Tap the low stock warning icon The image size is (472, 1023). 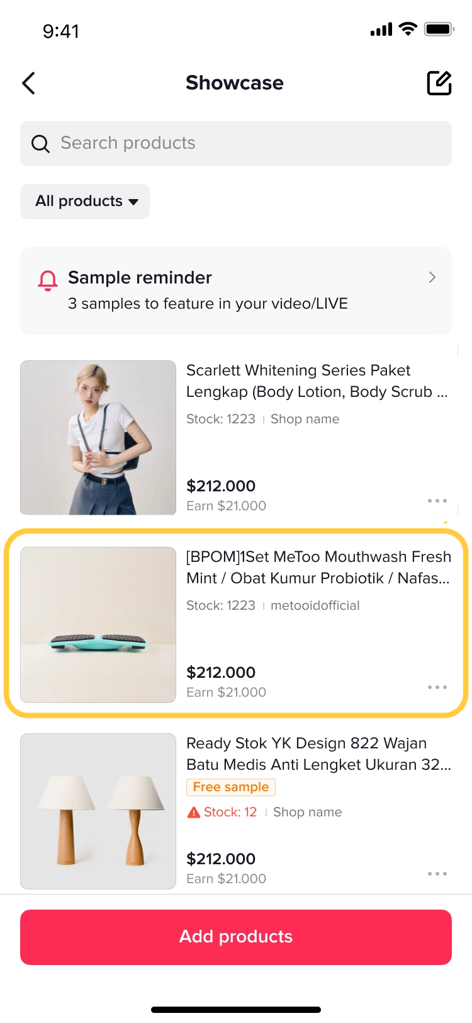coord(194,813)
